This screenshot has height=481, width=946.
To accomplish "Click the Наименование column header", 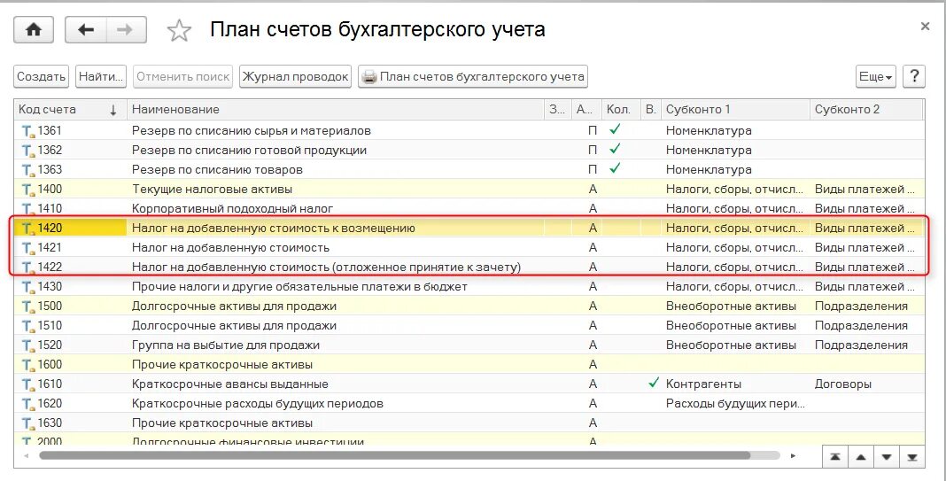I will coord(336,109).
